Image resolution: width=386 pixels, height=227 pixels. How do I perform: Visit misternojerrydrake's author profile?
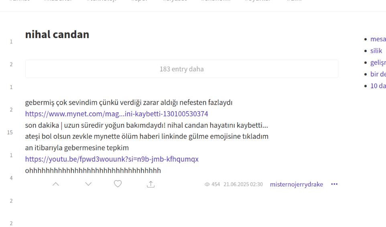coord(296,184)
